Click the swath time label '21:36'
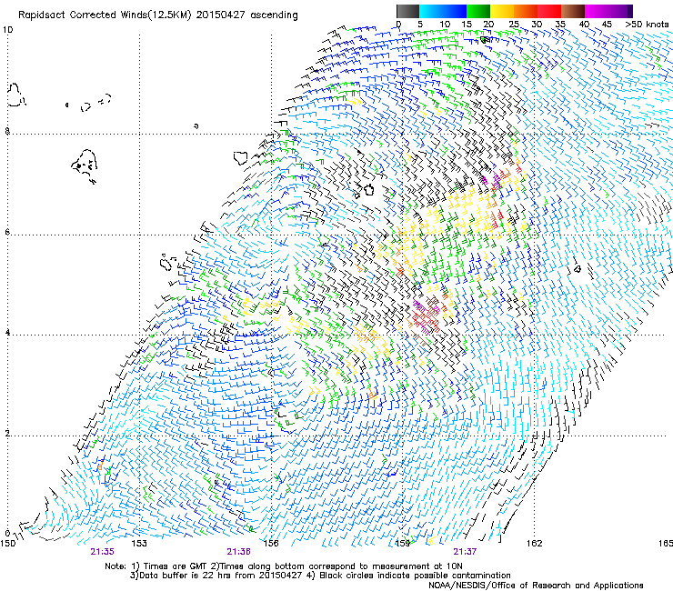This screenshot has width=673, height=591. [238, 552]
